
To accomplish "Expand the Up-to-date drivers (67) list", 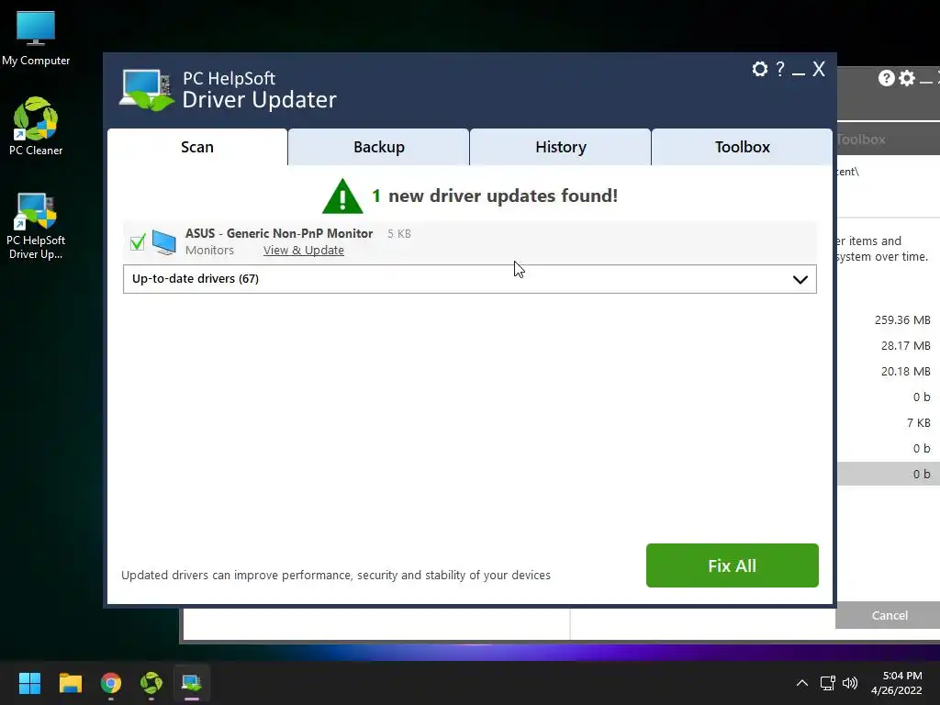I will [469, 279].
